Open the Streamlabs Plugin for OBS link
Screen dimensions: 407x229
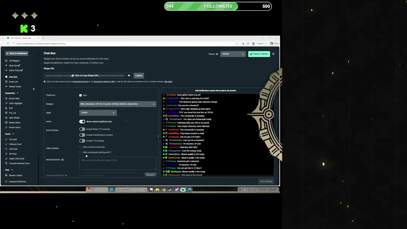pos(104,82)
